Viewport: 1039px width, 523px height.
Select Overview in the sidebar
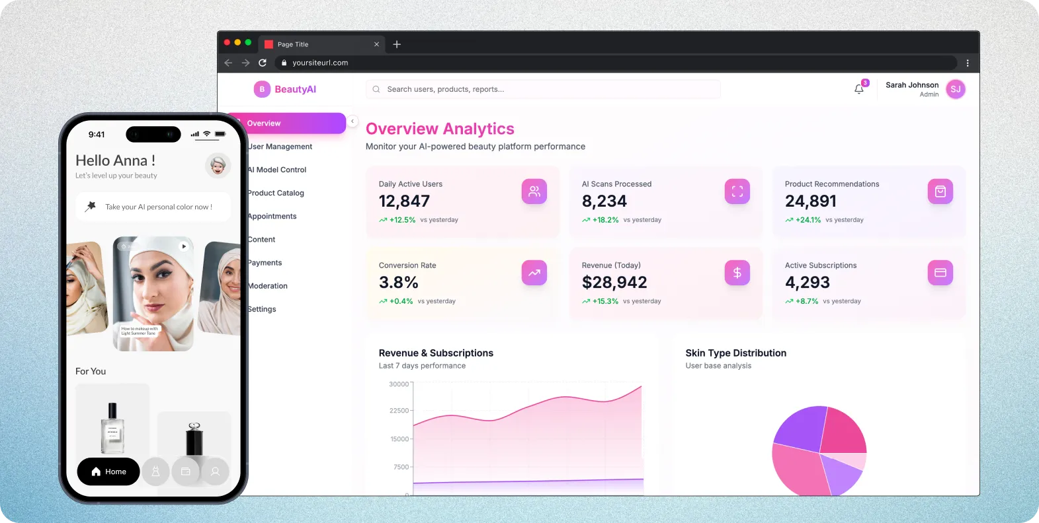pos(291,123)
